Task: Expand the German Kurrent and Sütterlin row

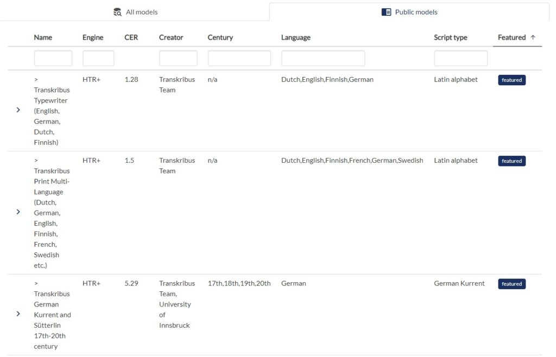Action: (18, 314)
